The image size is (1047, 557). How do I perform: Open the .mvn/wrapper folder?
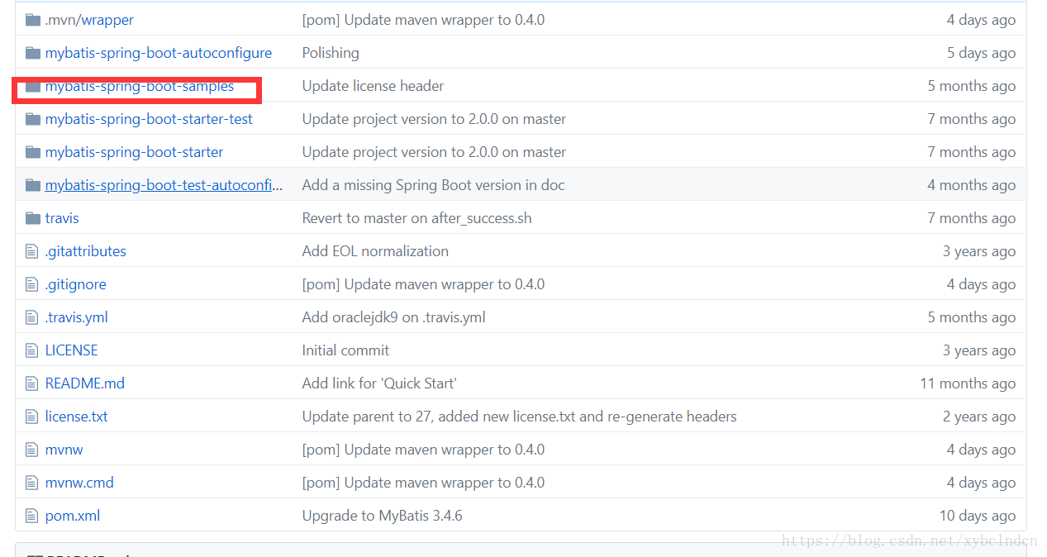[89, 20]
